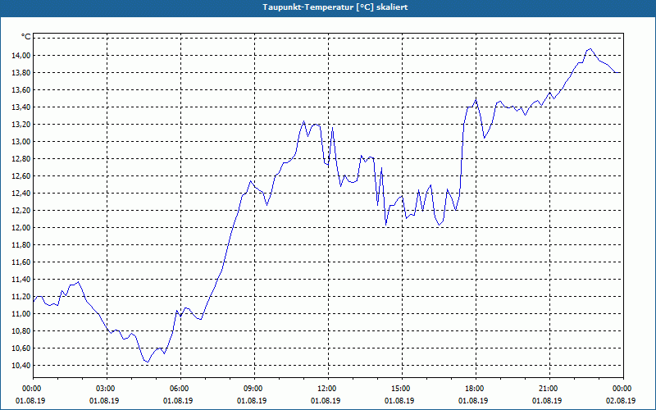Click the 12,60 y-axis value
The width and height of the screenshot is (656, 410).
22,176
